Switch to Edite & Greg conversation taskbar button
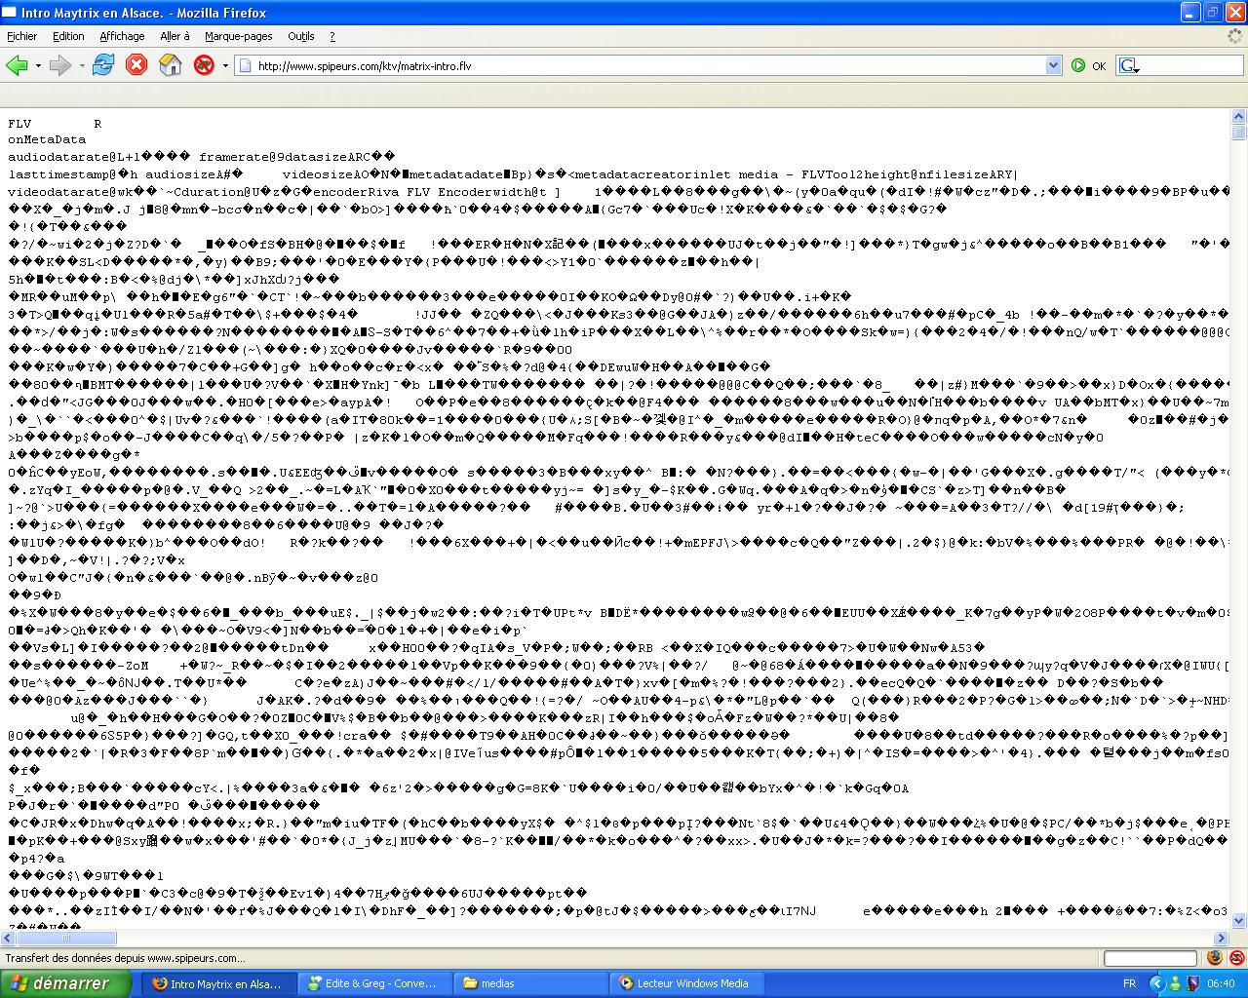 tap(376, 983)
